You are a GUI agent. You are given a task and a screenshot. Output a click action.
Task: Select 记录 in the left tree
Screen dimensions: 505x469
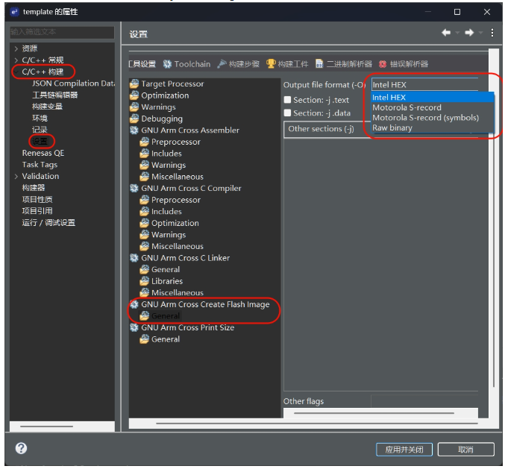40,130
